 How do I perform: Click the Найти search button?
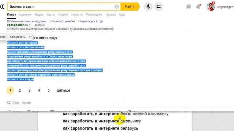[130, 7]
